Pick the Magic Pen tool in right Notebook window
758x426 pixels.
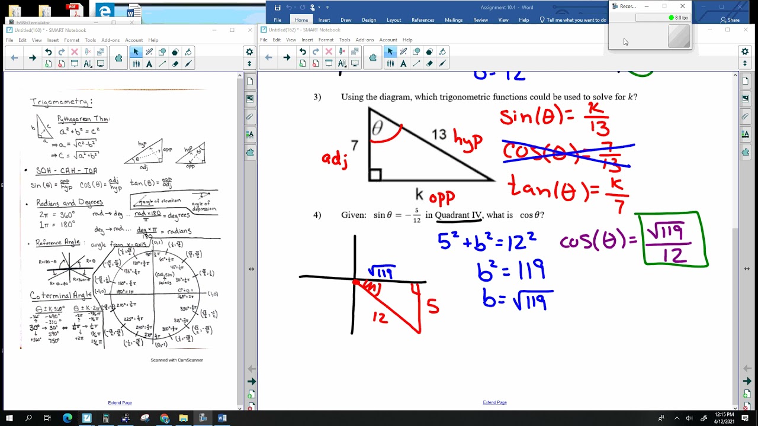click(403, 51)
